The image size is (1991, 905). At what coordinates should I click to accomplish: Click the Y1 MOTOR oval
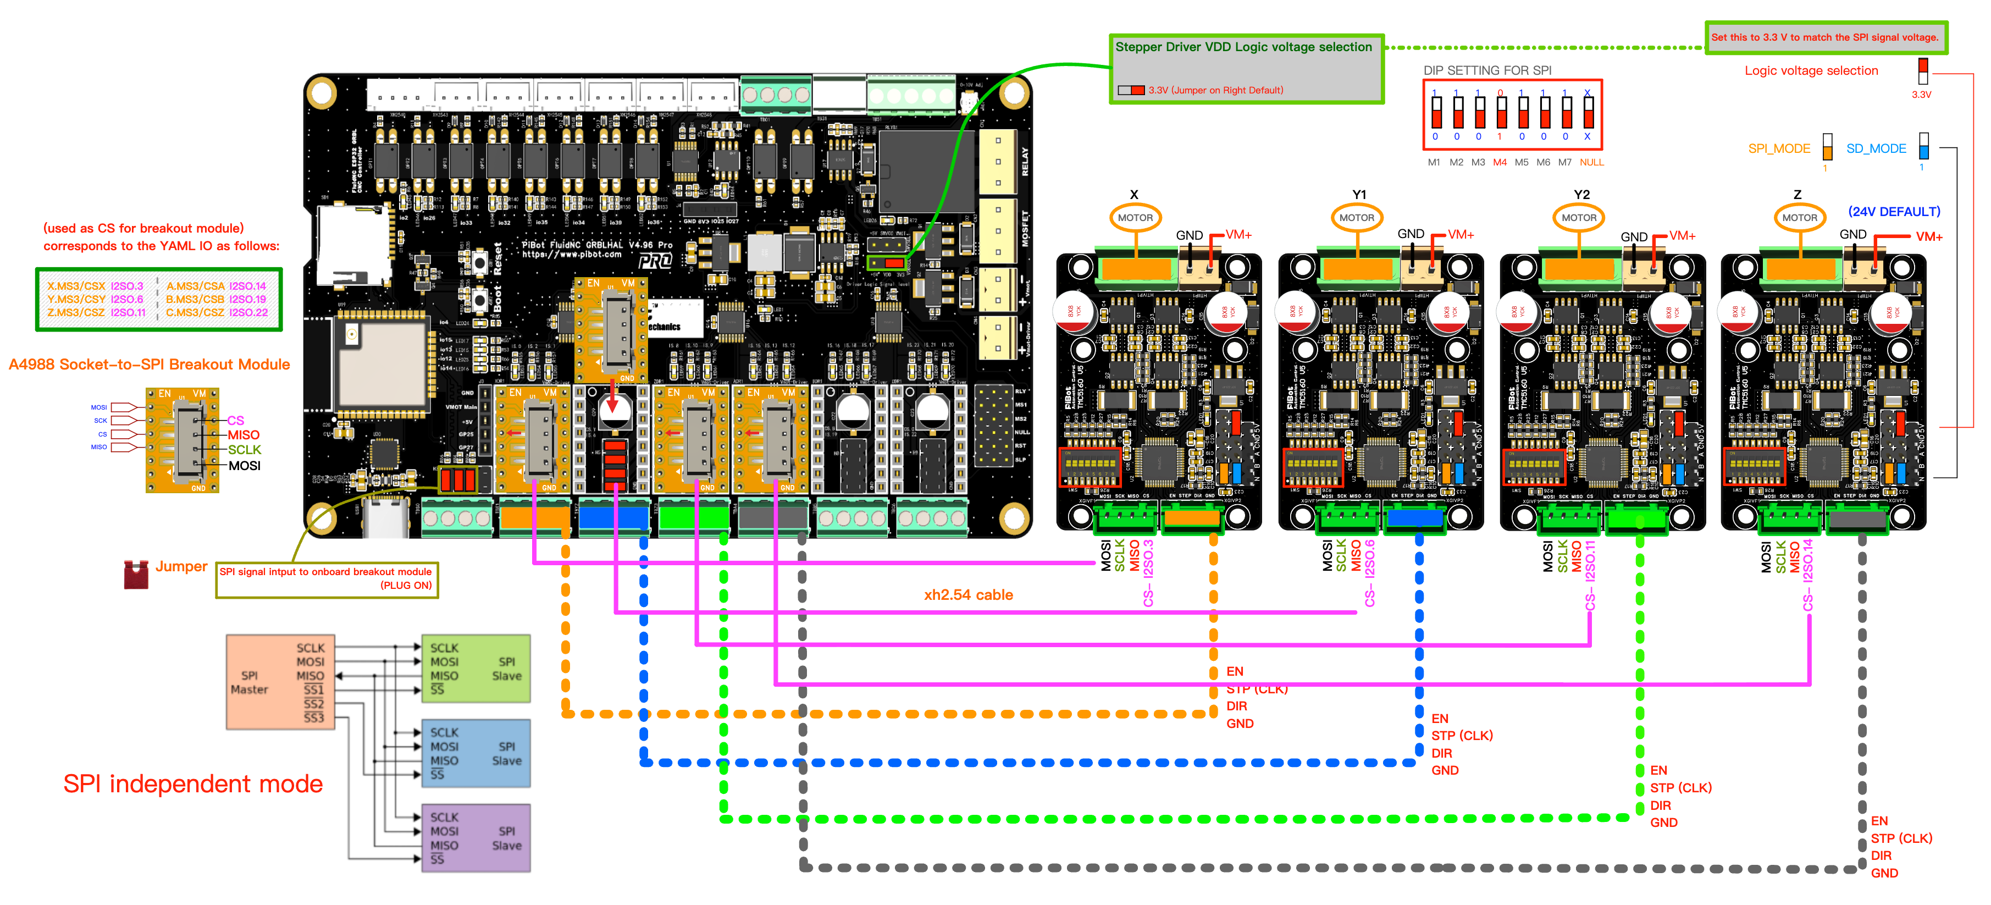click(x=1357, y=218)
